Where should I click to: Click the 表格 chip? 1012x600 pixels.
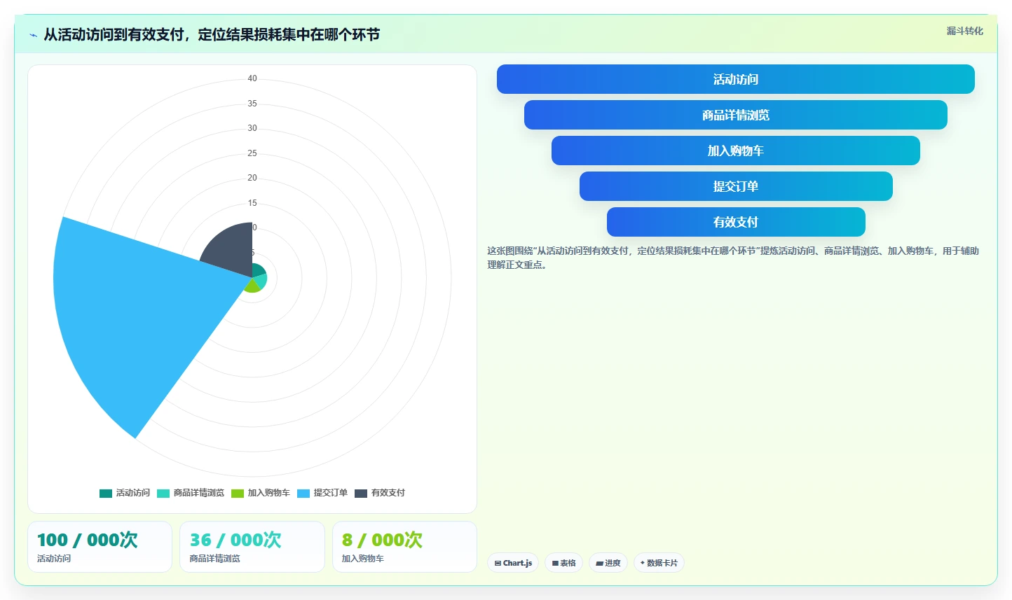pyautogui.click(x=563, y=563)
